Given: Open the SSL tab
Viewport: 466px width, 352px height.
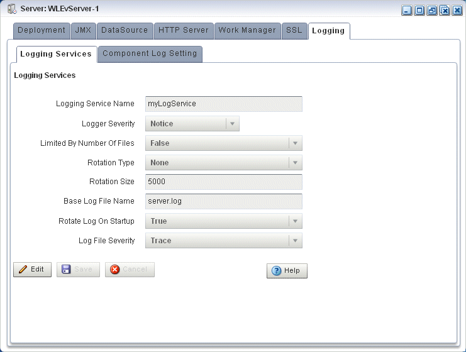Looking at the screenshot, I should pyautogui.click(x=294, y=31).
